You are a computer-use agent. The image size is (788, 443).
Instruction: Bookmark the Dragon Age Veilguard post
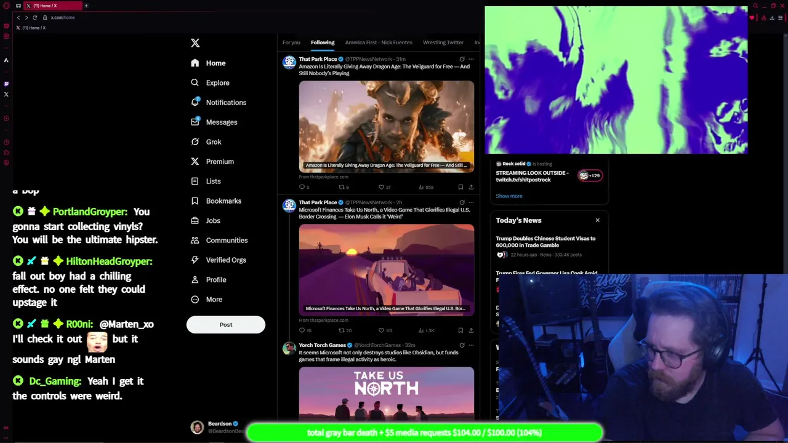pyautogui.click(x=460, y=187)
